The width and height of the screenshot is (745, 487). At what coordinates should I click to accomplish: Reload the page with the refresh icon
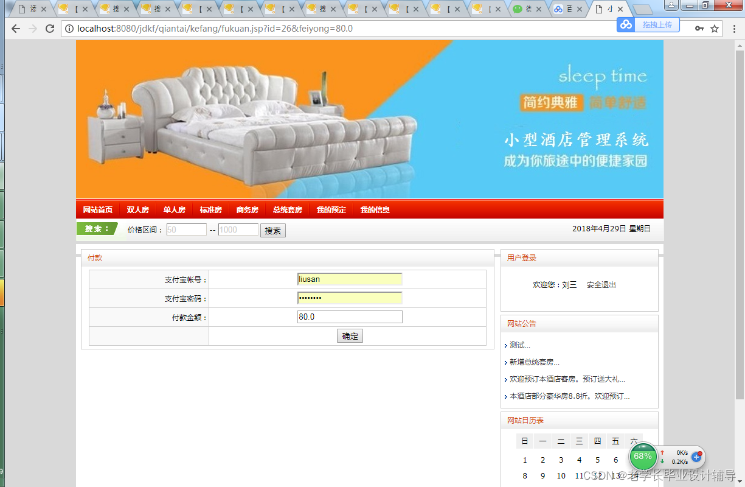click(x=50, y=28)
